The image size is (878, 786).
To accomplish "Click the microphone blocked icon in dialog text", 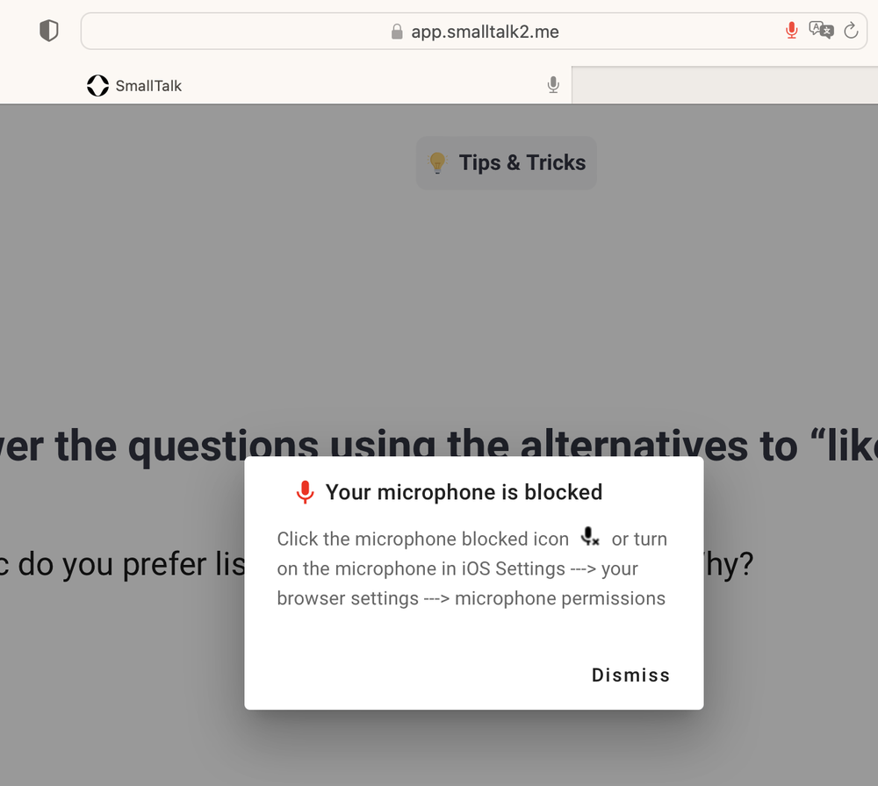I will coord(590,538).
